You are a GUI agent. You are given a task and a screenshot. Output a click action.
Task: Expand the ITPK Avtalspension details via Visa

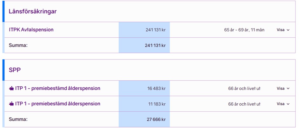(283, 30)
